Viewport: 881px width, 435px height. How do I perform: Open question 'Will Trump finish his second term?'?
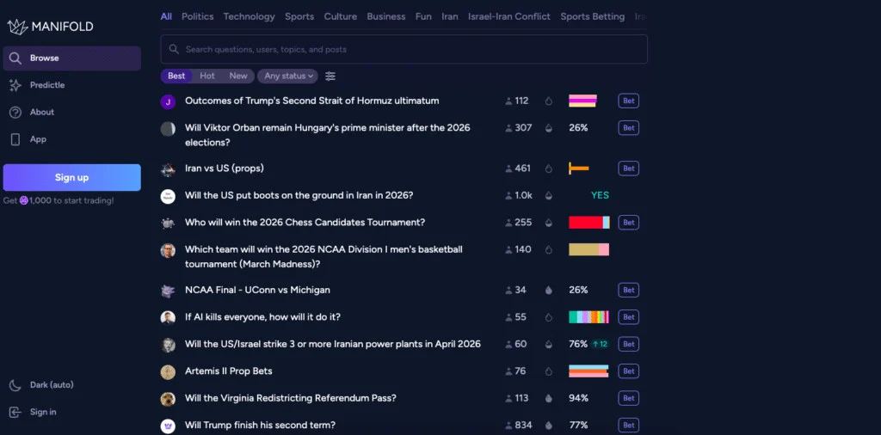pyautogui.click(x=260, y=426)
